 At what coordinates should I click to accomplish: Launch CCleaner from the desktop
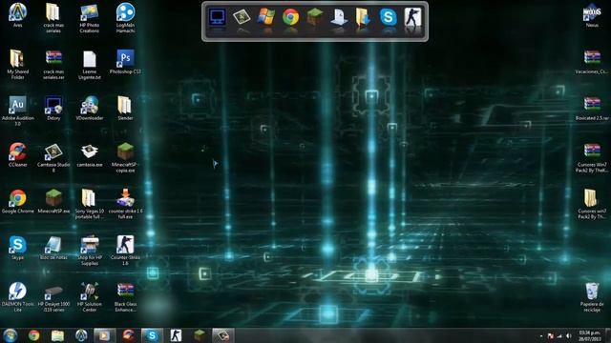[x=17, y=154]
